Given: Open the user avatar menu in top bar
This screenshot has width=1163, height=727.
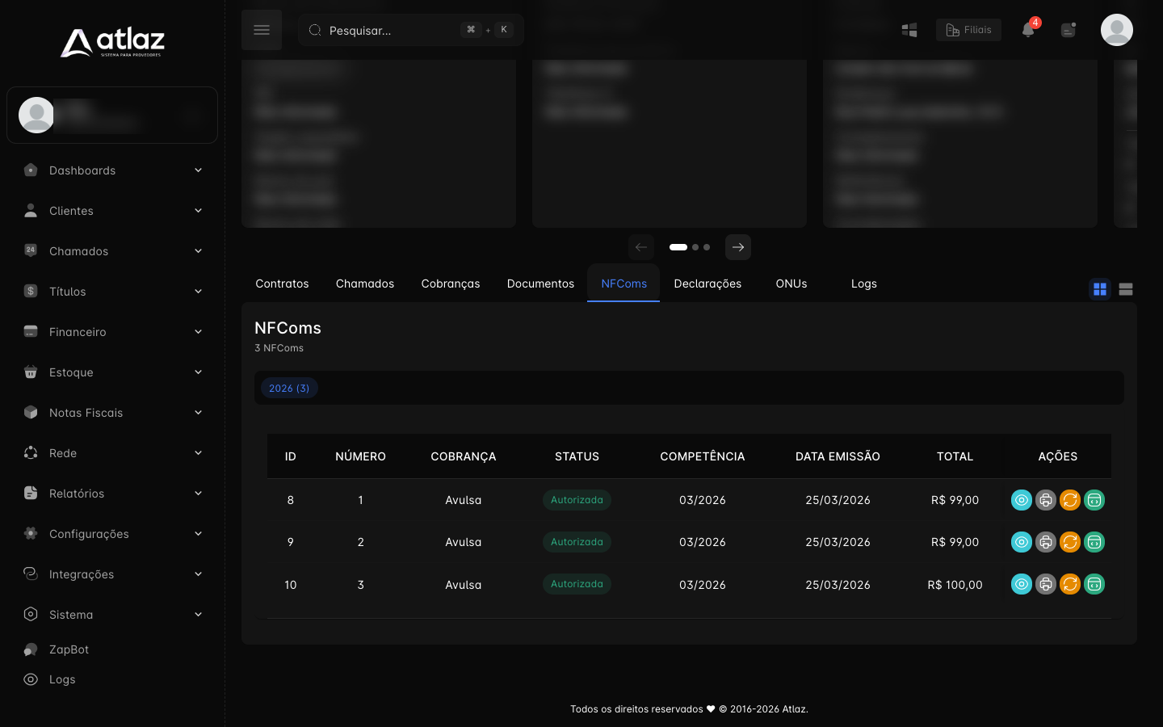Looking at the screenshot, I should [x=1117, y=30].
